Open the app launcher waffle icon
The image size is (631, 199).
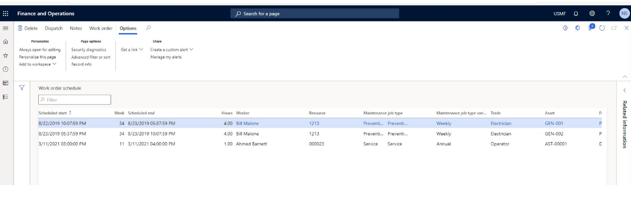pos(6,14)
